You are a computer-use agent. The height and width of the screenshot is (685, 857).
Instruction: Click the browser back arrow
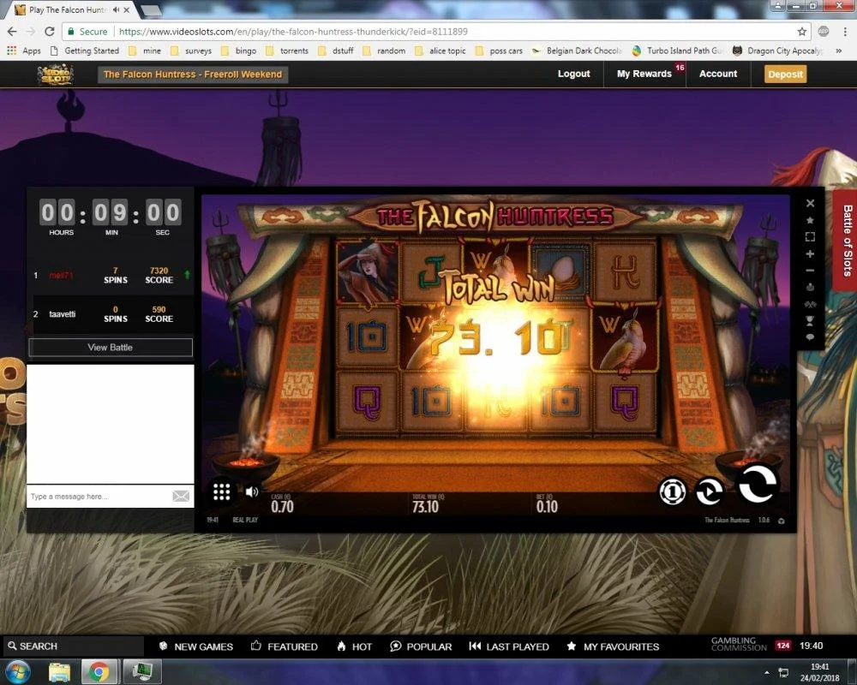[12, 32]
